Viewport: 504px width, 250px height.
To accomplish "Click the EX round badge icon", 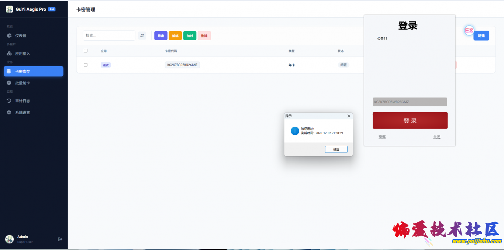I will coord(469,31).
